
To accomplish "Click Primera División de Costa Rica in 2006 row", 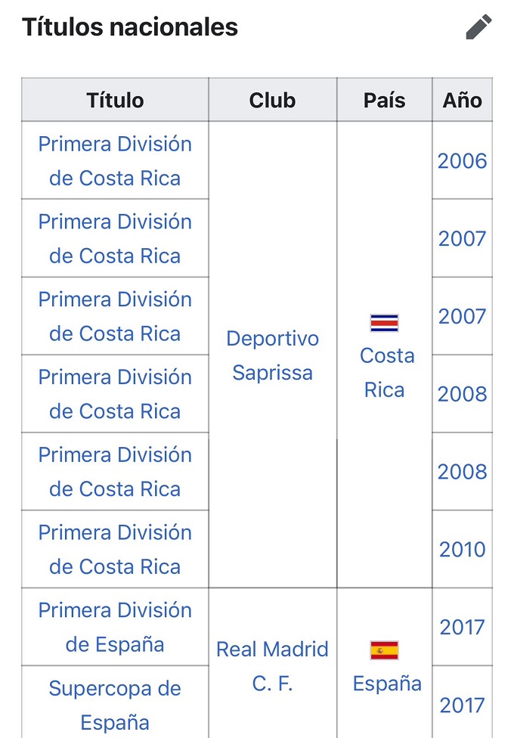I will click(115, 161).
